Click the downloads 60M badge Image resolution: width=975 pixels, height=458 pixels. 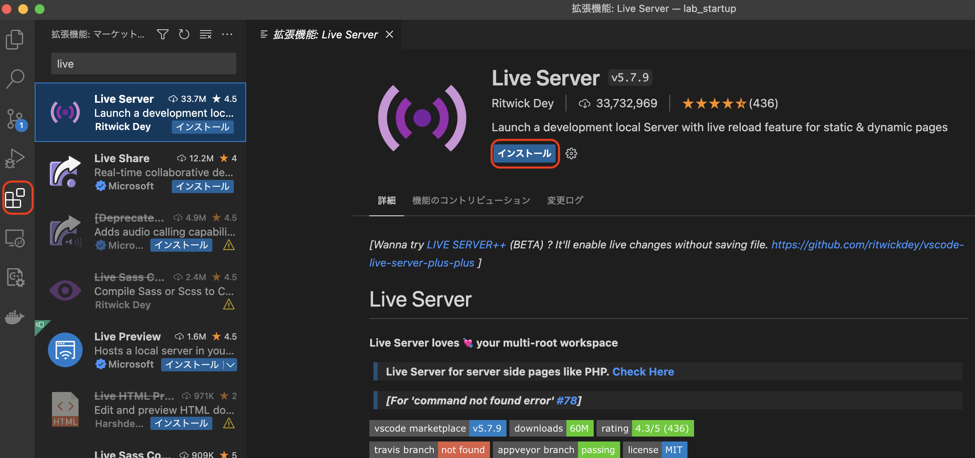coord(552,428)
